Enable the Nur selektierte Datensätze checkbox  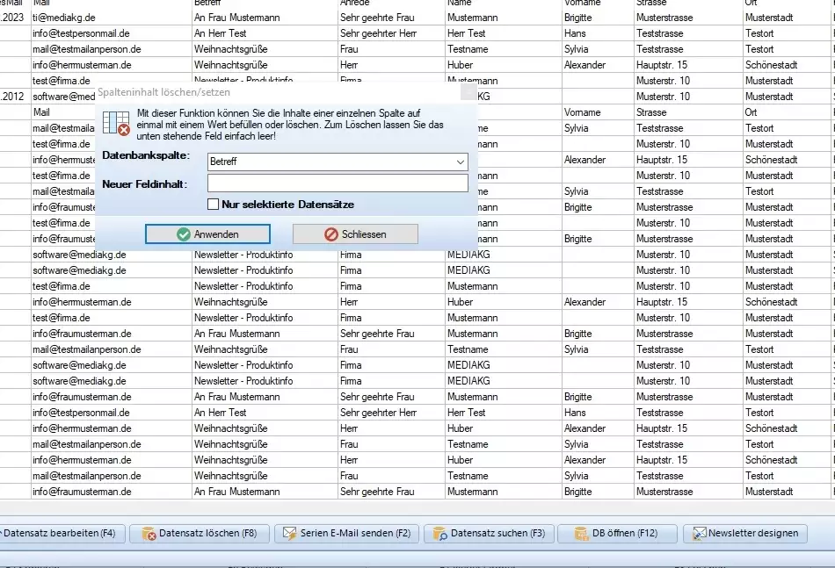pyautogui.click(x=213, y=205)
